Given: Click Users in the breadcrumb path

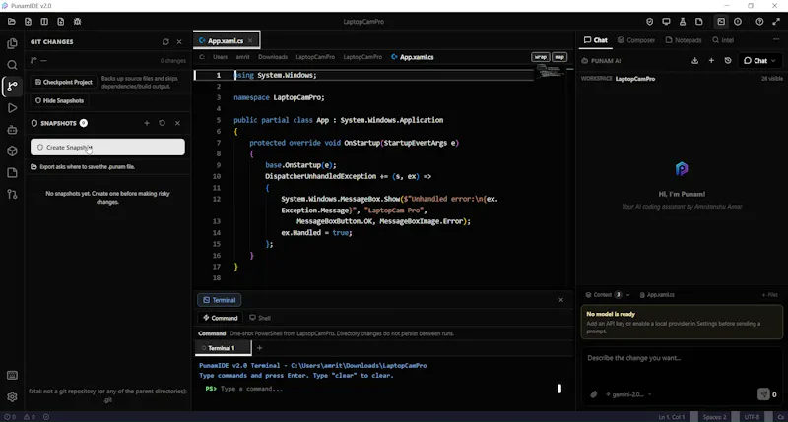Looking at the screenshot, I should pos(220,57).
